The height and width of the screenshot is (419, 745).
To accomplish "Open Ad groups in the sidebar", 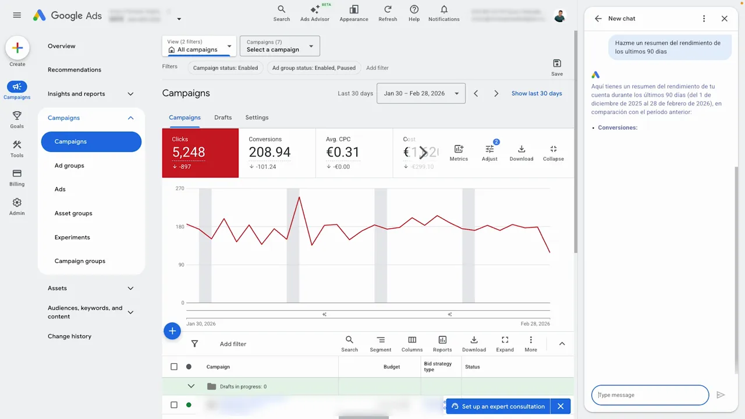I will 69,166.
